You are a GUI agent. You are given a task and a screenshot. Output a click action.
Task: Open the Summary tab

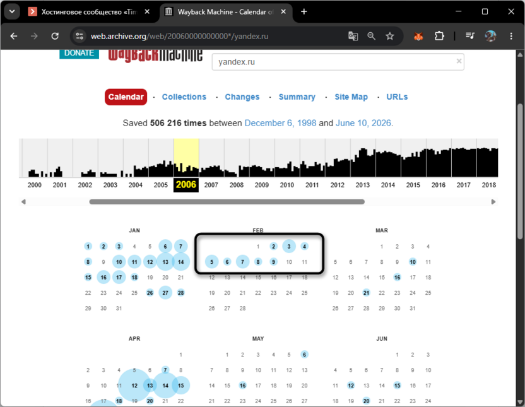point(297,97)
